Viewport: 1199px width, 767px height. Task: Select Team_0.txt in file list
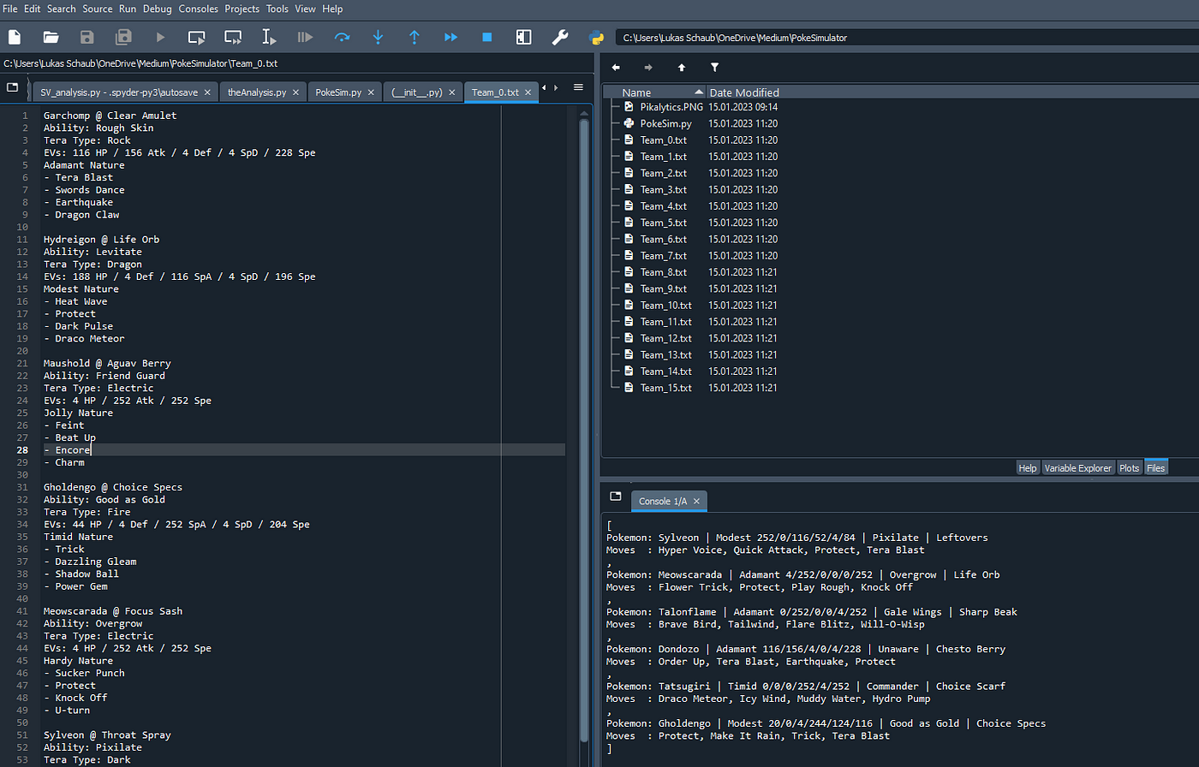point(663,140)
